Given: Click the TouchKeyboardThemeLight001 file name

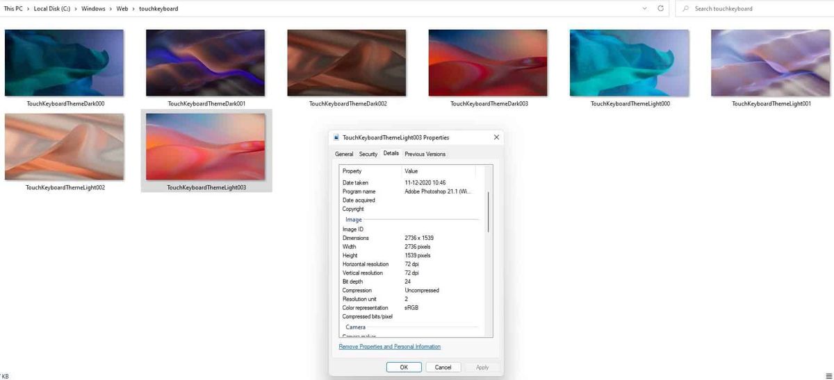Looking at the screenshot, I should (x=771, y=103).
